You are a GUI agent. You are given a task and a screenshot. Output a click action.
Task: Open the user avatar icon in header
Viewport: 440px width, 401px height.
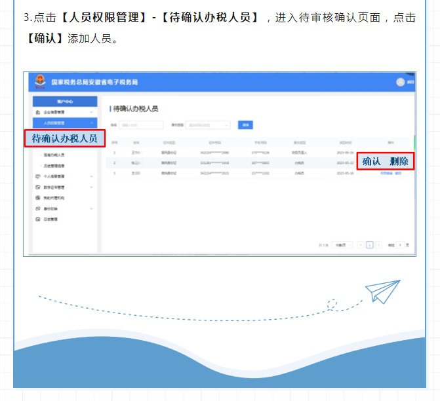[400, 82]
